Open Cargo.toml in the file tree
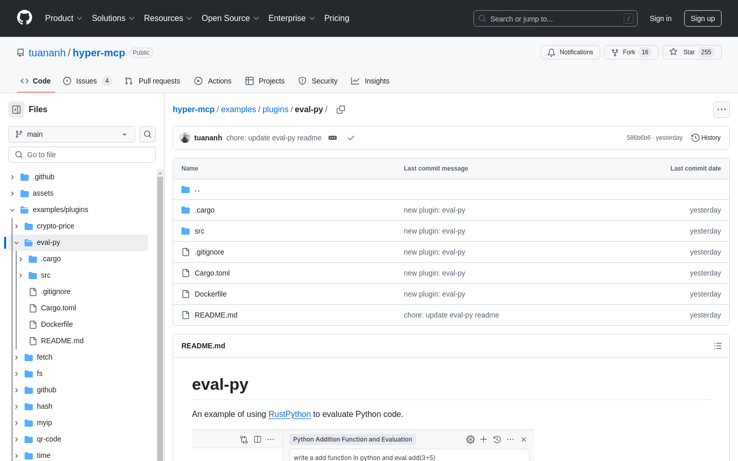The image size is (738, 461). (58, 308)
